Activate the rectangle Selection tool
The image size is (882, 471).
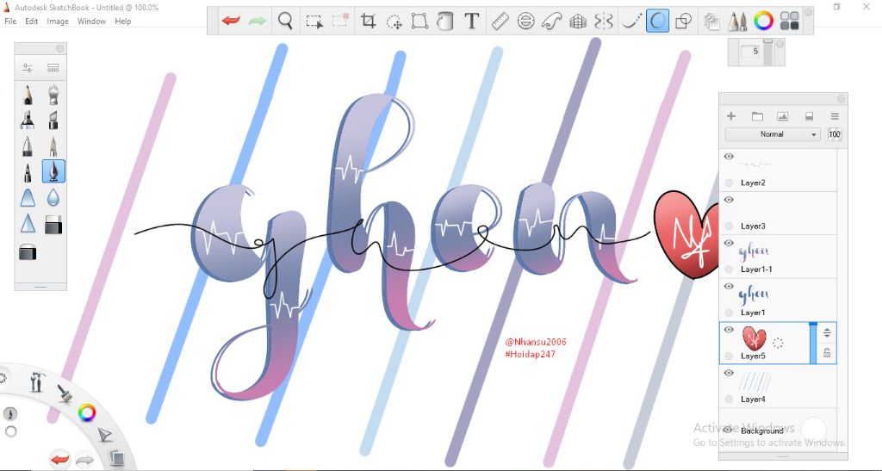coord(314,22)
